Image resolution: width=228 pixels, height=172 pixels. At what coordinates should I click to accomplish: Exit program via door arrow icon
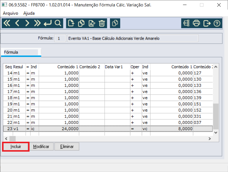pos(207,23)
